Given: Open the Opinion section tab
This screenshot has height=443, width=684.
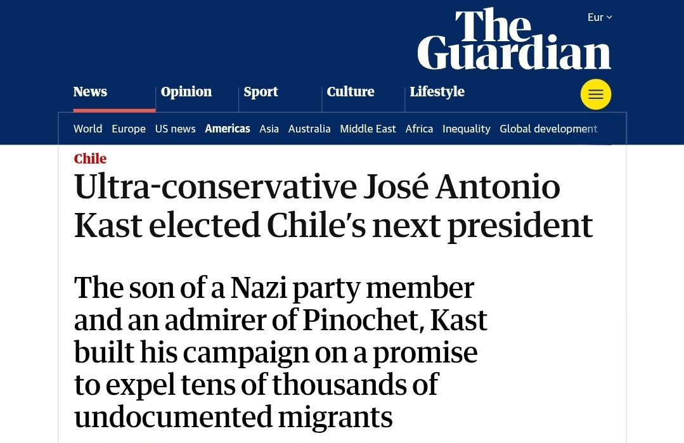Looking at the screenshot, I should (186, 92).
